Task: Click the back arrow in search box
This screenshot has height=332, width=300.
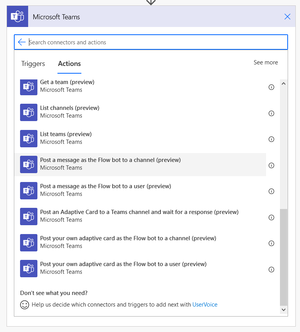Action: click(22, 42)
